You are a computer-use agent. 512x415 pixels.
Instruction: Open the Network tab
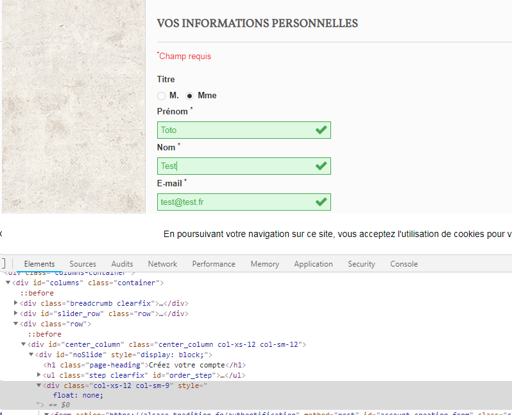(x=162, y=264)
